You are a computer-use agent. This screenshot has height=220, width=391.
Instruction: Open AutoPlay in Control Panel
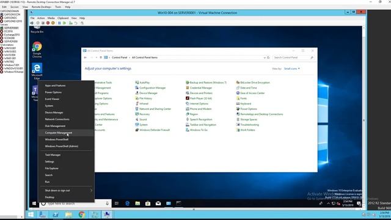point(142,82)
